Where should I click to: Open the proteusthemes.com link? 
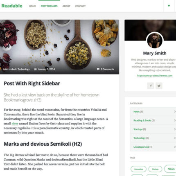coord(155,76)
